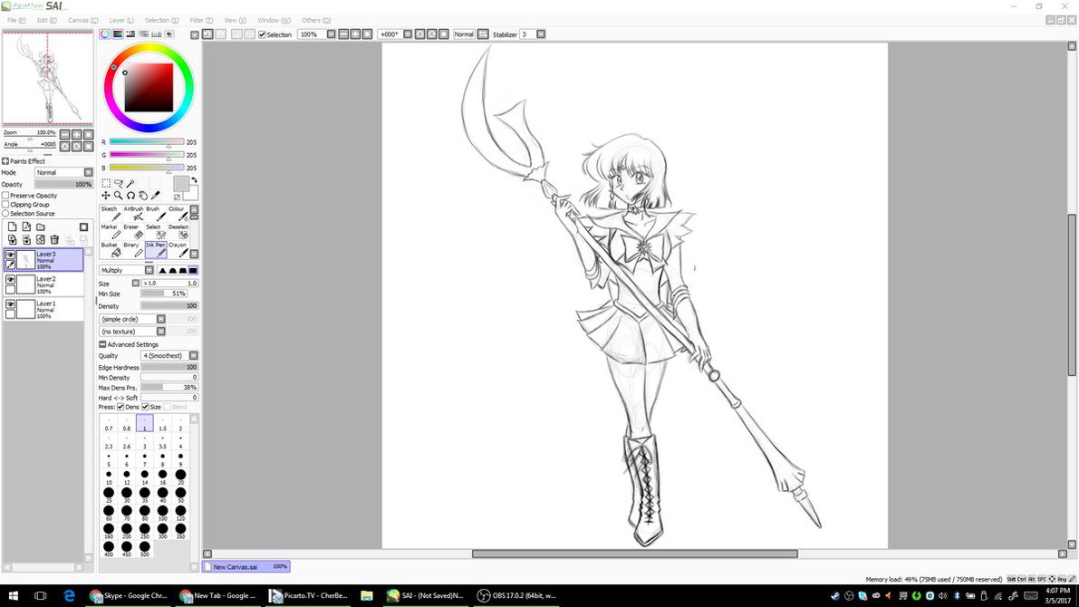Click the toolbar Normal view mode button
Screen dimensions: 1079x607
(x=464, y=34)
